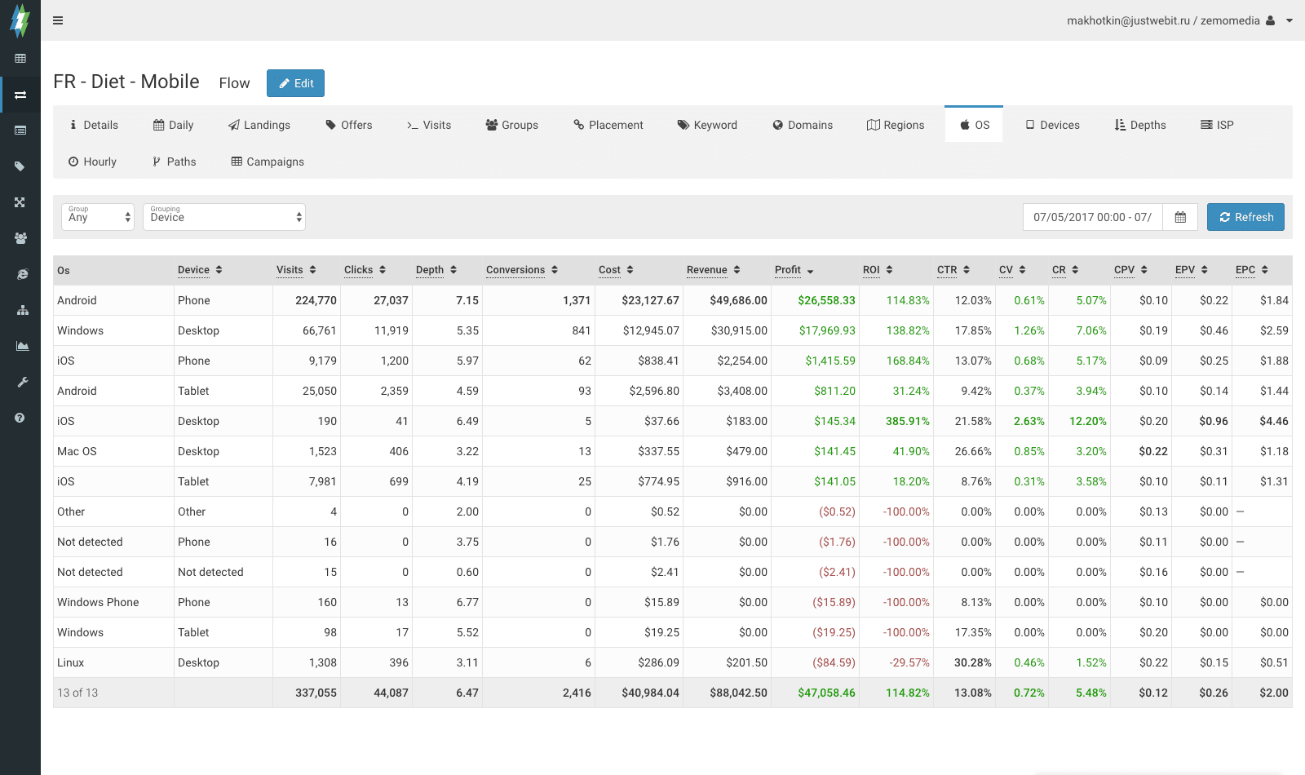Click the Linux row Os cell
Image resolution: width=1305 pixels, height=775 pixels.
[113, 662]
